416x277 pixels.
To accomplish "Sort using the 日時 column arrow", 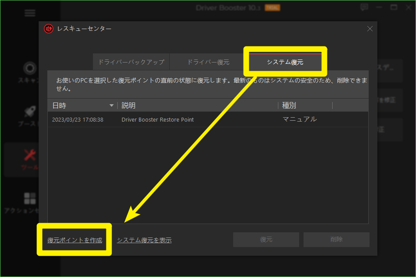I will tap(112, 106).
